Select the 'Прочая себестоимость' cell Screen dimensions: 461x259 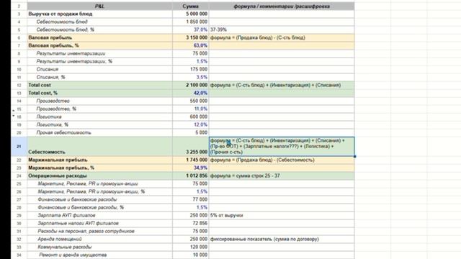click(x=99, y=132)
